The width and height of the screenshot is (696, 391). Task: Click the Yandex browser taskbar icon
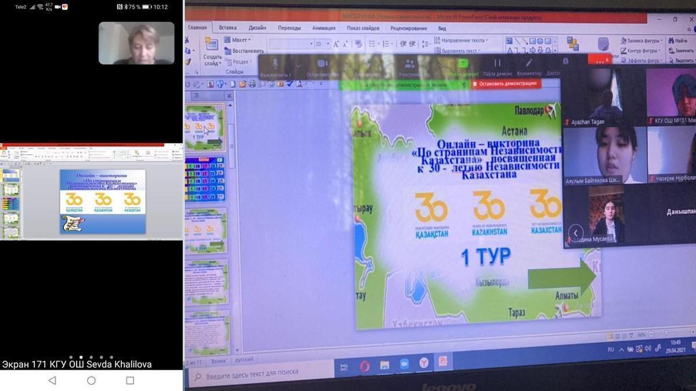point(424,363)
